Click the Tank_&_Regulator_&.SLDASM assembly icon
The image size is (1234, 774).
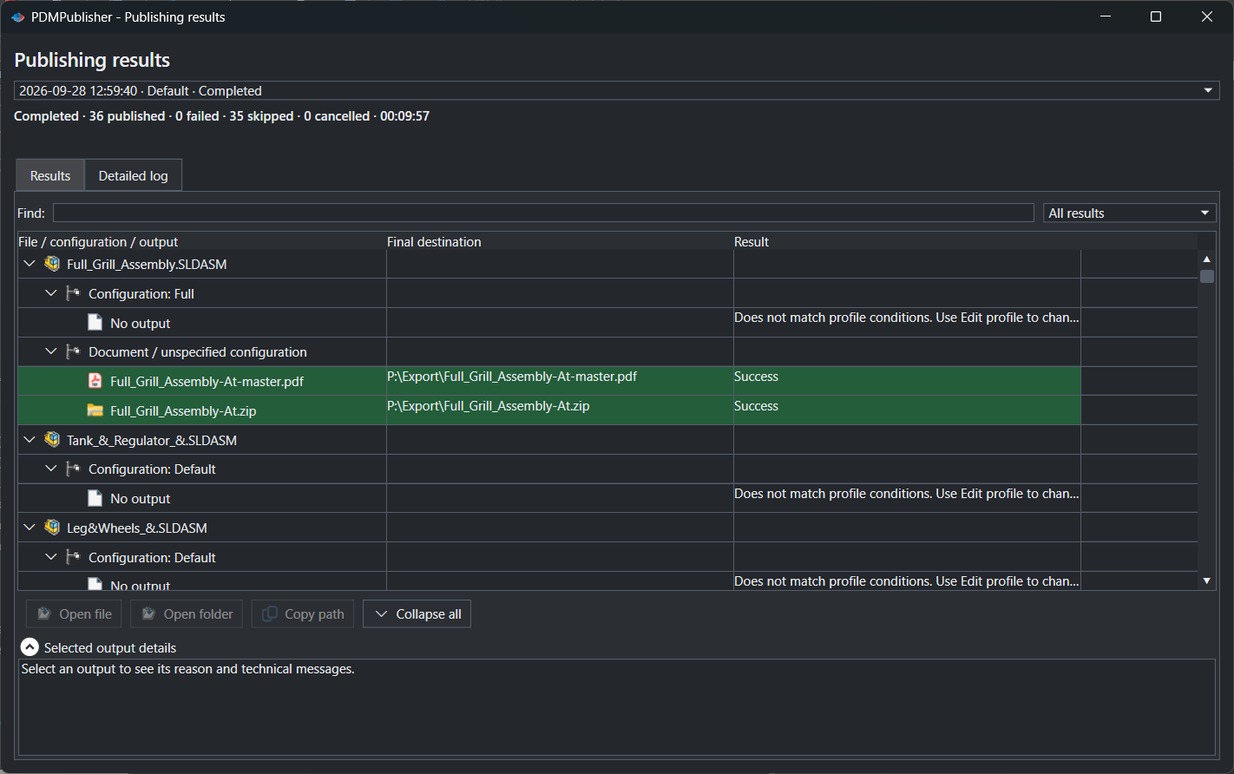click(52, 440)
